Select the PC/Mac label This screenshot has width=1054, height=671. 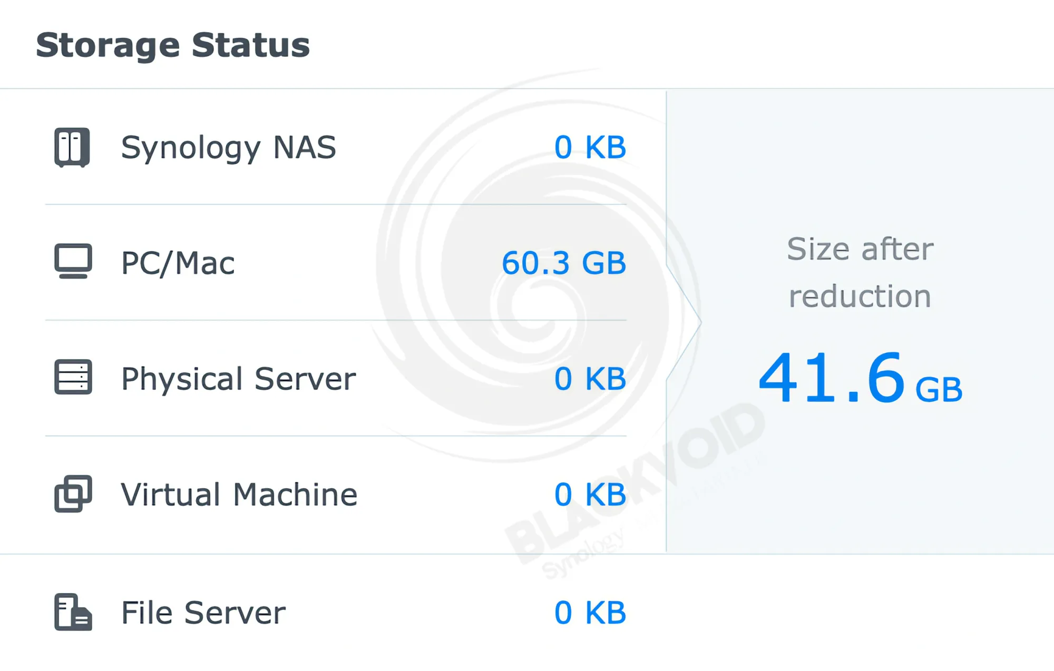[x=178, y=263]
